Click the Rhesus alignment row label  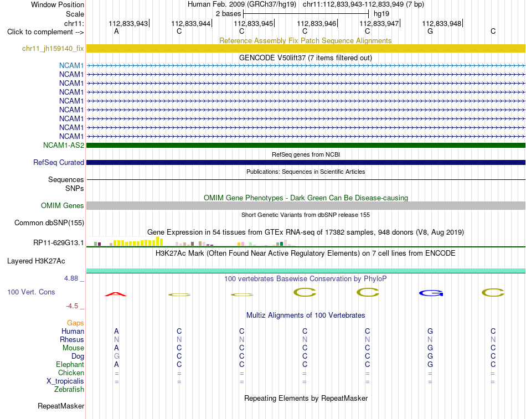coord(72,339)
